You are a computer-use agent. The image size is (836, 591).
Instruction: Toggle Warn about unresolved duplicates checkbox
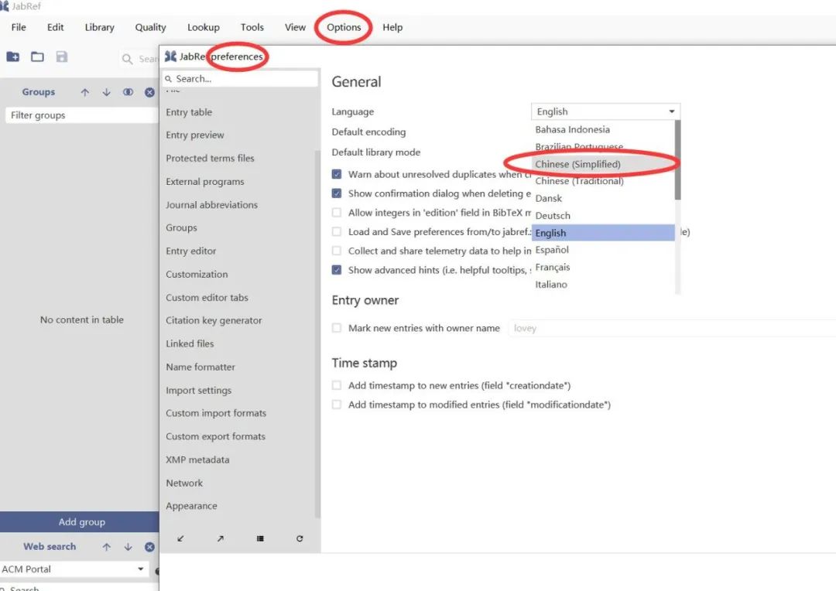(337, 174)
